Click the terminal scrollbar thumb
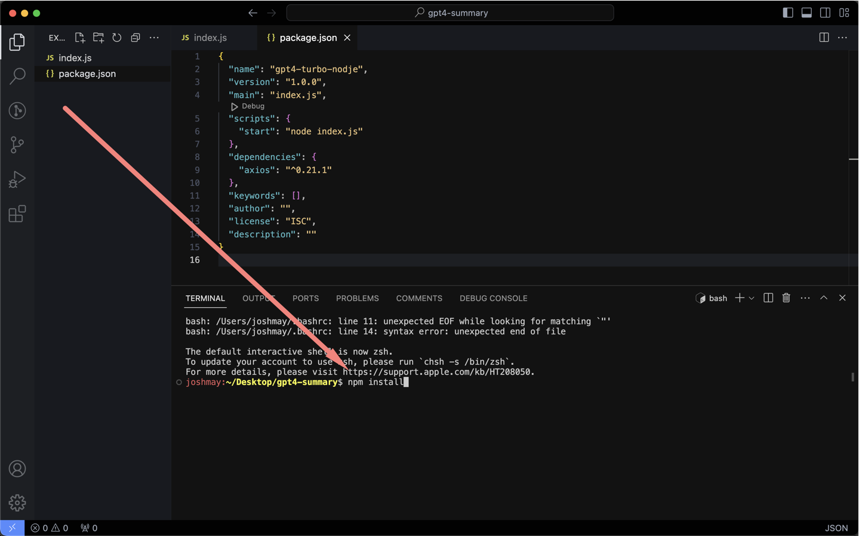 point(852,377)
